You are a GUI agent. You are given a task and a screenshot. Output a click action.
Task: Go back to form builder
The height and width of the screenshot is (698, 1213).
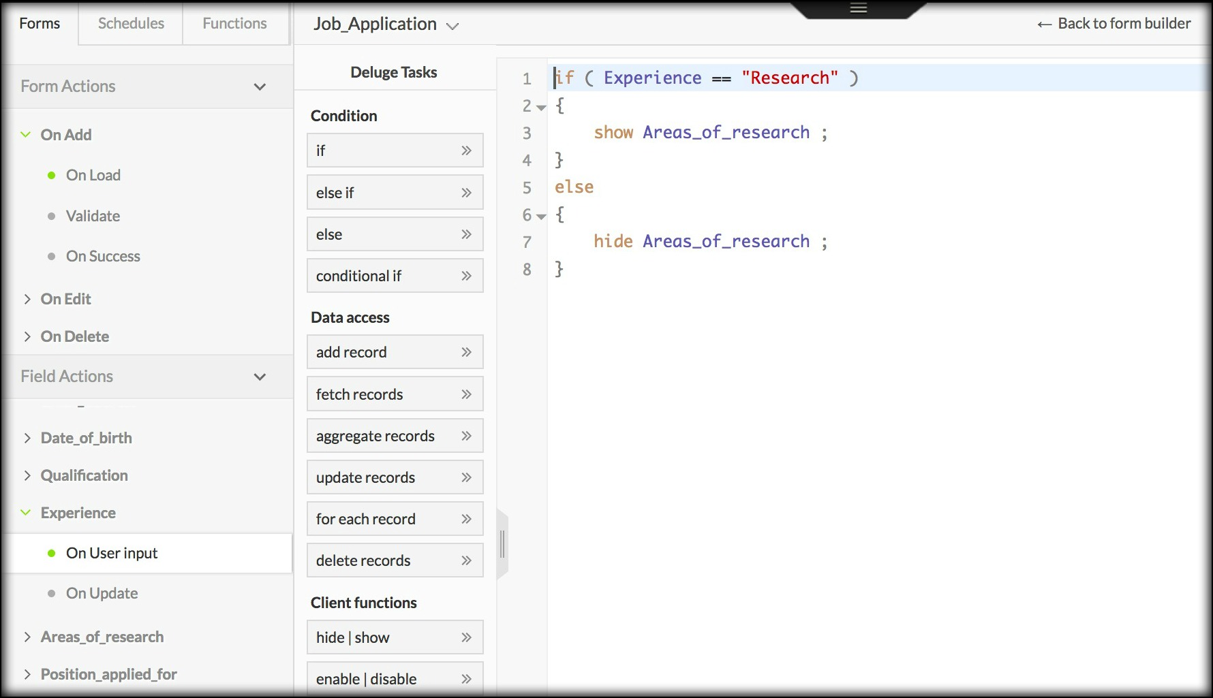pyautogui.click(x=1114, y=24)
